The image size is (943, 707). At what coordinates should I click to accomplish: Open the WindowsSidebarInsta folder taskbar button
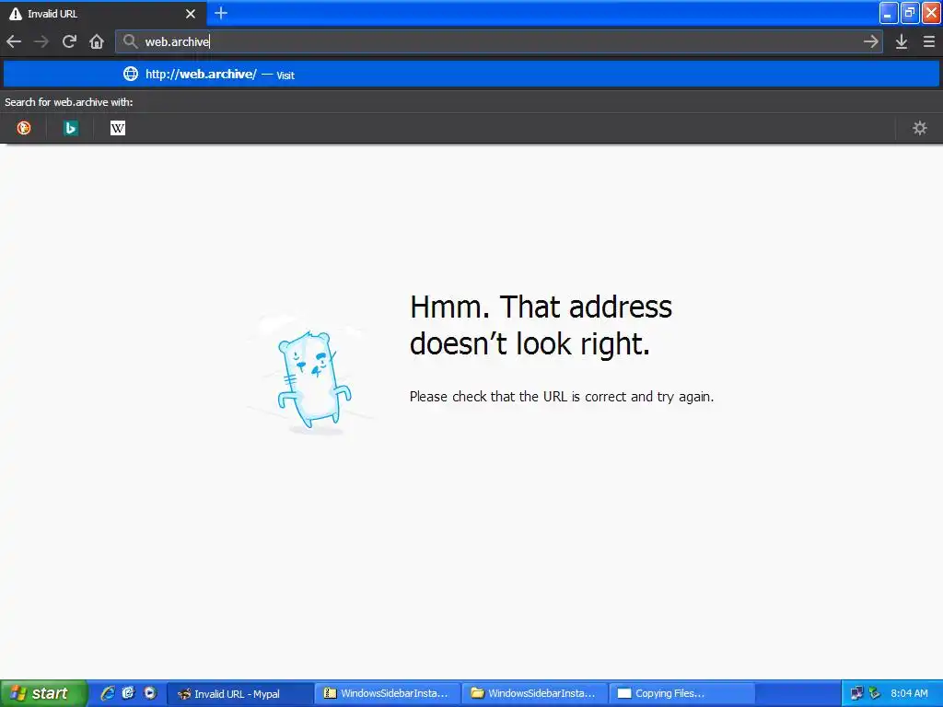click(535, 694)
